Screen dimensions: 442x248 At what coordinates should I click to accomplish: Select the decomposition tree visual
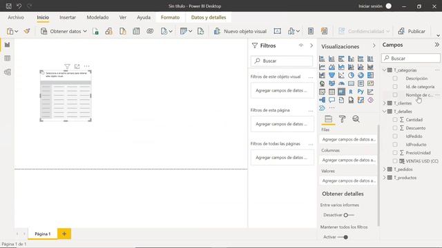point(323,100)
